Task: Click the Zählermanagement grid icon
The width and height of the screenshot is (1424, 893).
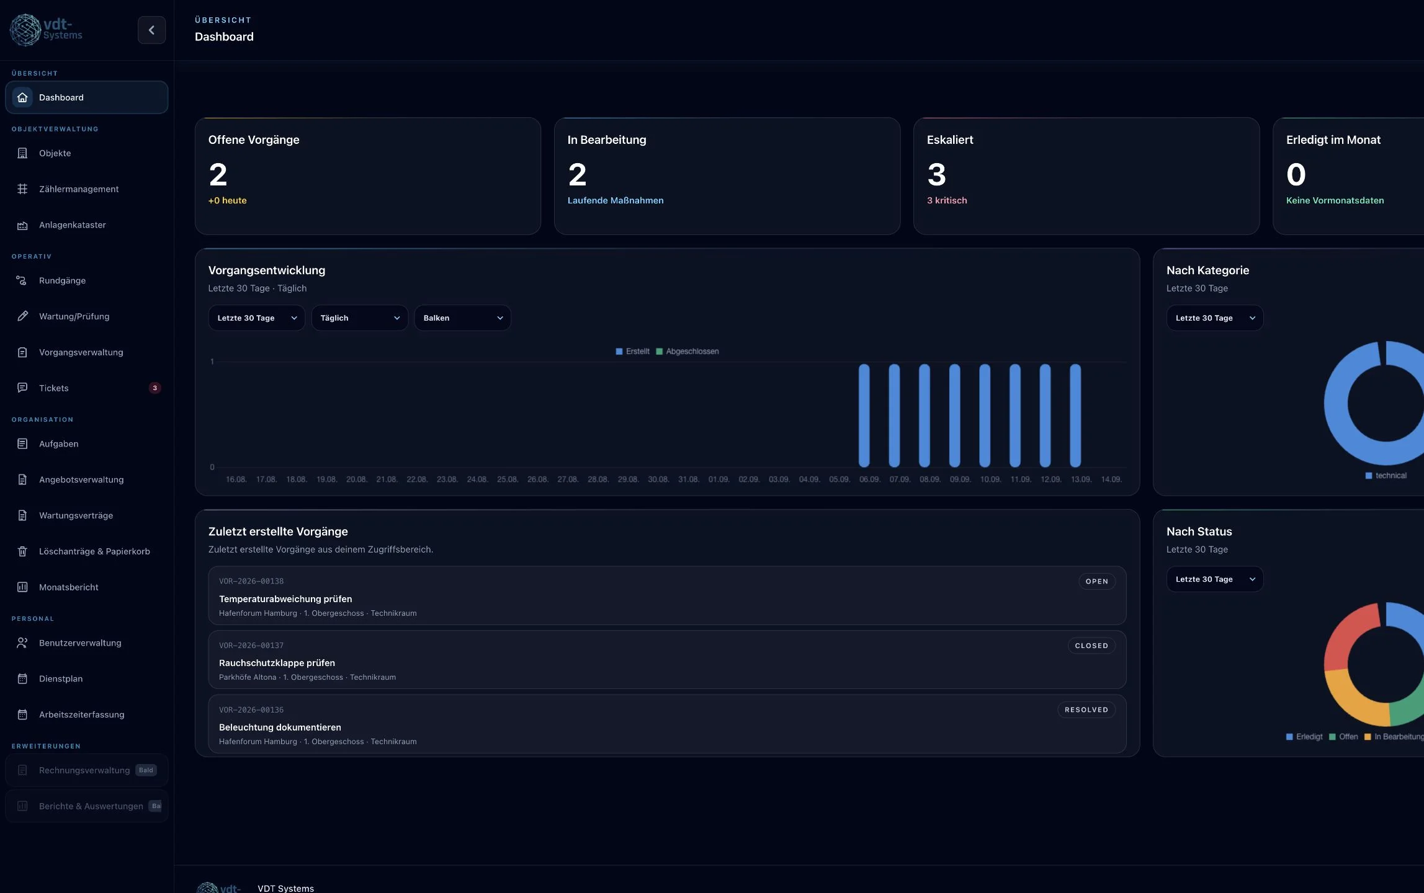Action: (x=22, y=189)
